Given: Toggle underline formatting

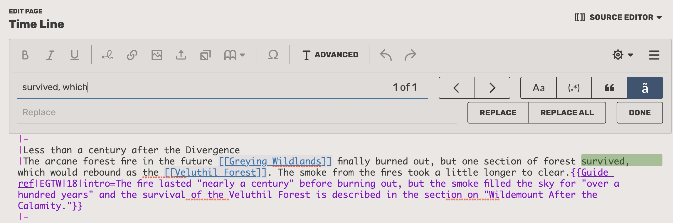Looking at the screenshot, I should [x=74, y=55].
